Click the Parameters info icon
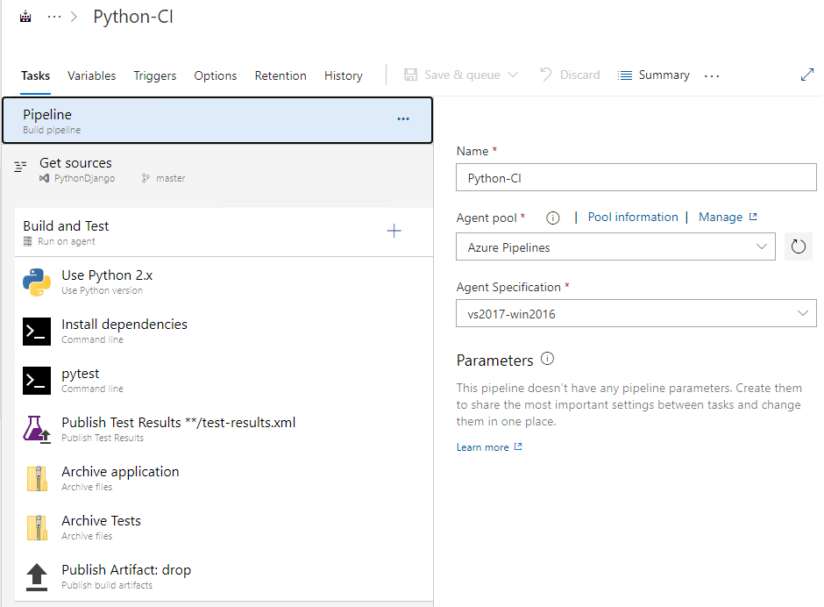Image resolution: width=824 pixels, height=607 pixels. click(547, 359)
